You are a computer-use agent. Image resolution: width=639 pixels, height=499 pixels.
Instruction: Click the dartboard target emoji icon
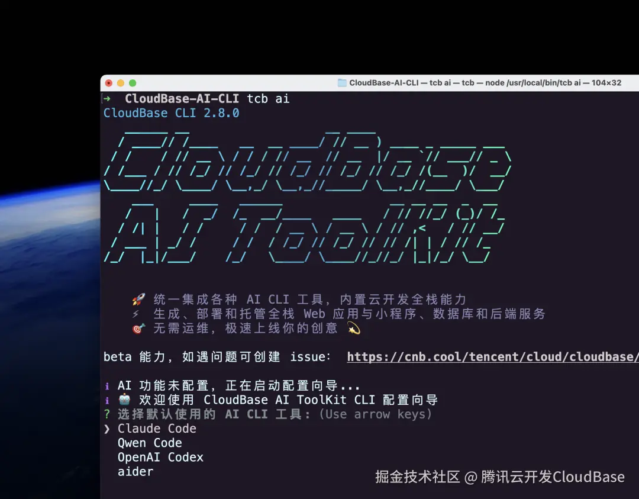(x=138, y=329)
